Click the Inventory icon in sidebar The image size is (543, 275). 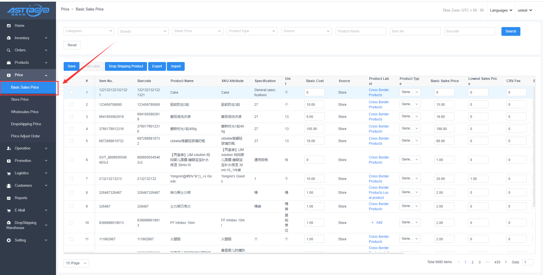coord(9,38)
